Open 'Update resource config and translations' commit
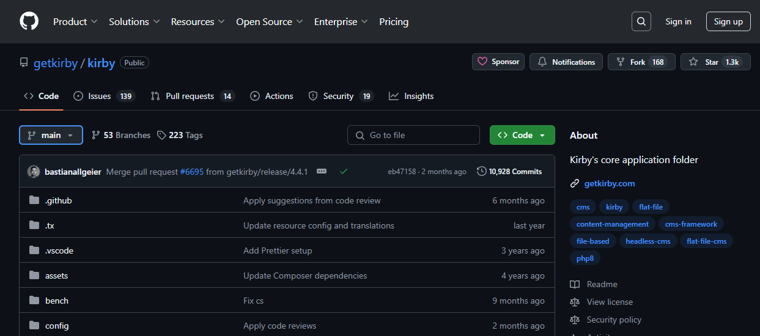This screenshot has width=760, height=336. tap(319, 225)
